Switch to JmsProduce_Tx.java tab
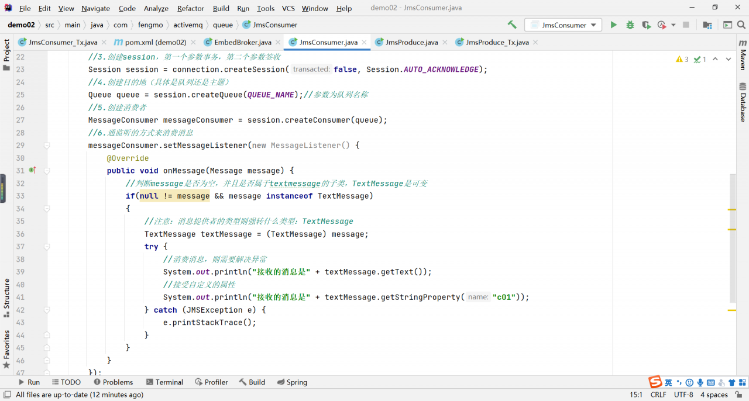Viewport: 749px width, 401px height. pyautogui.click(x=497, y=42)
